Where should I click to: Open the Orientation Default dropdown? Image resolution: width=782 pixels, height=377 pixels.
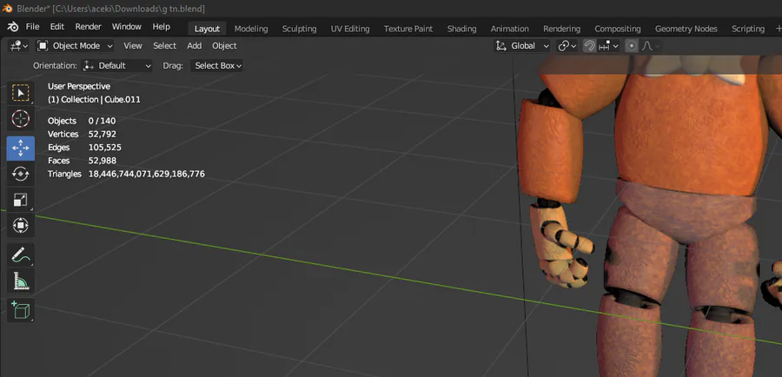pos(116,66)
